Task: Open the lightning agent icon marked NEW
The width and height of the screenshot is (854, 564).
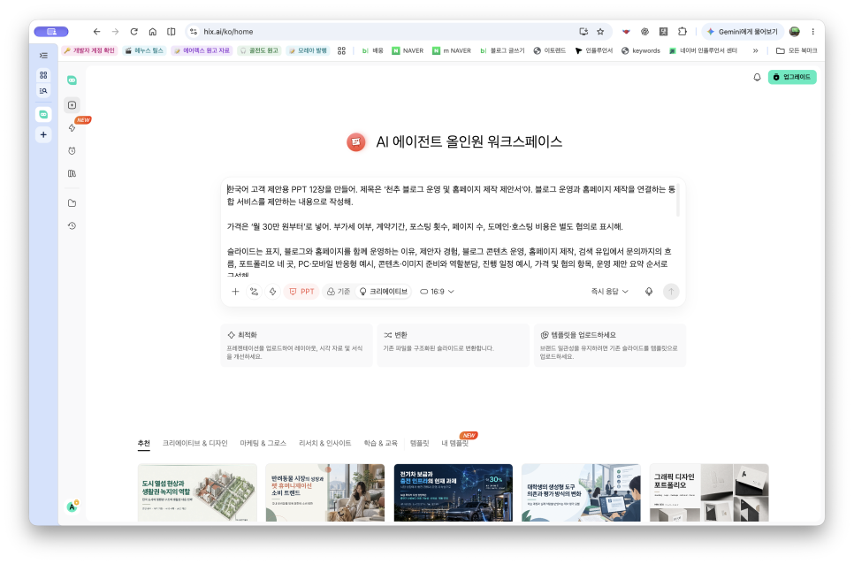Action: pyautogui.click(x=72, y=127)
